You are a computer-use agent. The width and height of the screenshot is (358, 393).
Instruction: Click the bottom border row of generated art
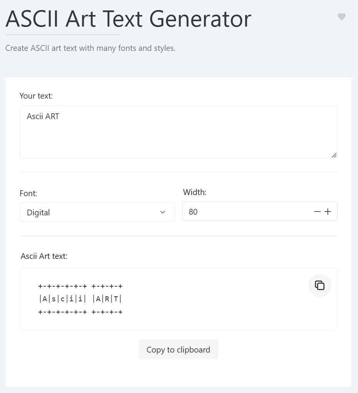coord(80,312)
